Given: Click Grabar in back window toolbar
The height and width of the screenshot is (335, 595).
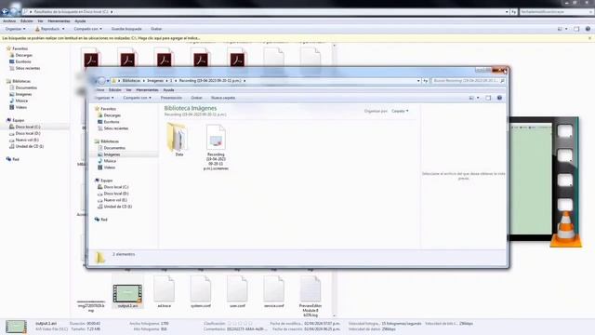Looking at the screenshot, I should (156, 29).
